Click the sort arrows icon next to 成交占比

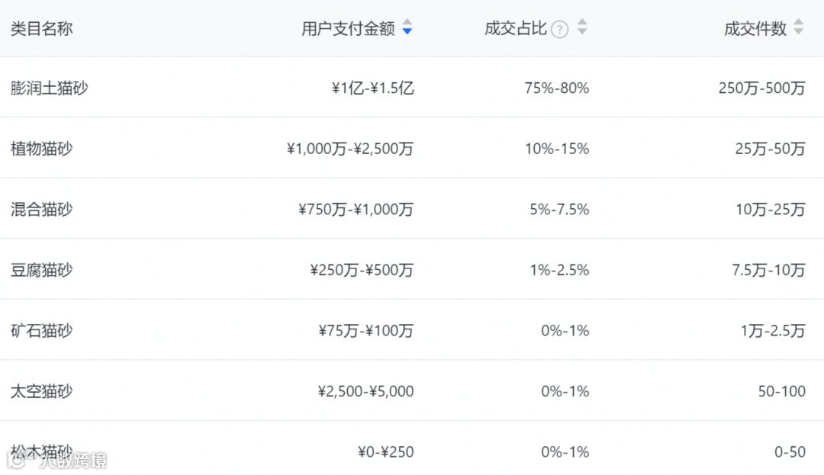[582, 27]
